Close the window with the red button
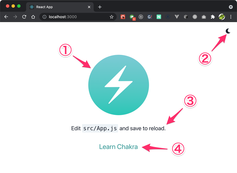 point(8,6)
